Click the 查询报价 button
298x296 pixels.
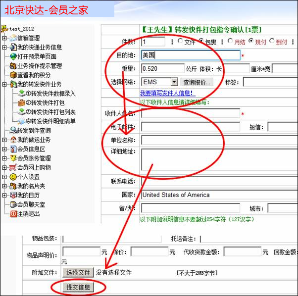pyautogui.click(x=198, y=82)
